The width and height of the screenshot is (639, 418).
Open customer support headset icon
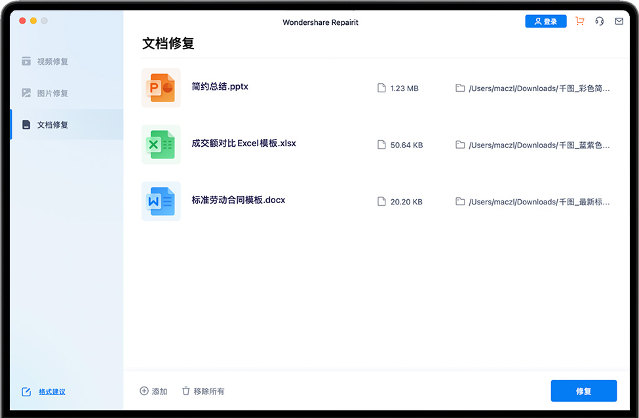tap(599, 22)
